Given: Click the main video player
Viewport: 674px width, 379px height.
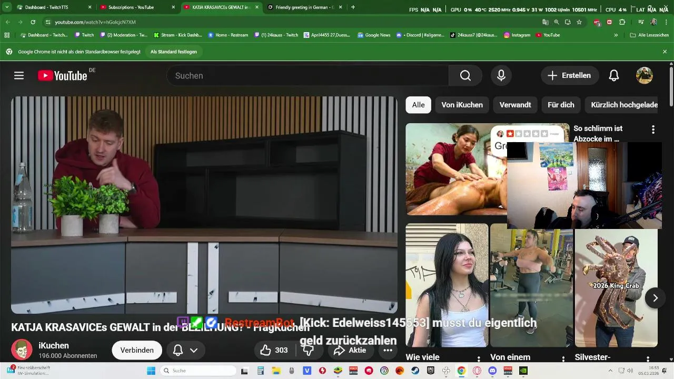Looking at the screenshot, I should point(204,205).
